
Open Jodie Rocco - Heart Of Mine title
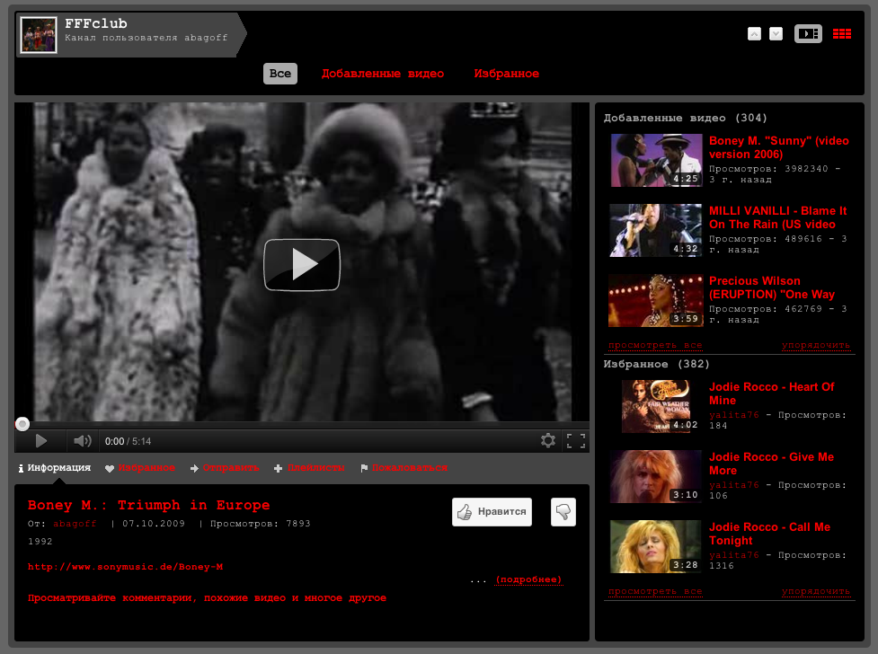(772, 393)
